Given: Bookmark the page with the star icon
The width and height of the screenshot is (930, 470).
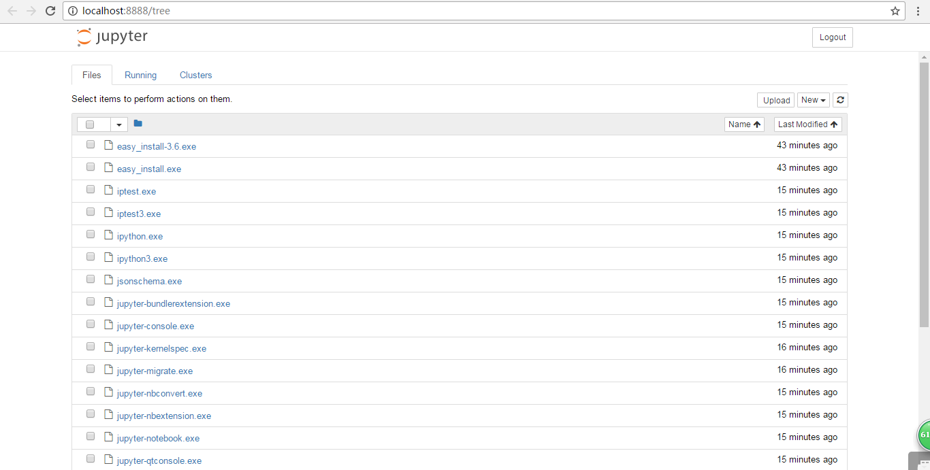Looking at the screenshot, I should pos(895,11).
